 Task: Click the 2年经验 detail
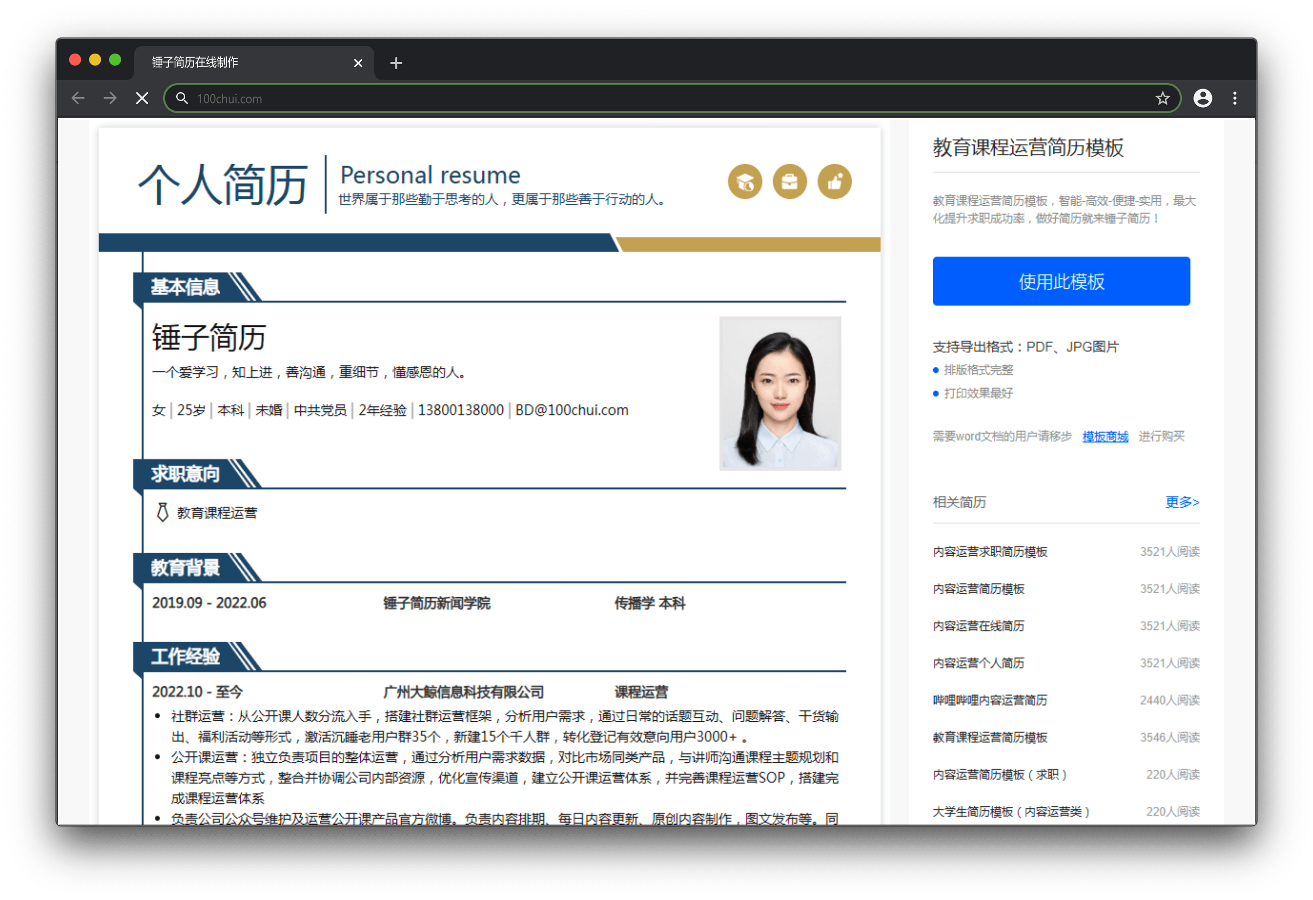[x=382, y=410]
